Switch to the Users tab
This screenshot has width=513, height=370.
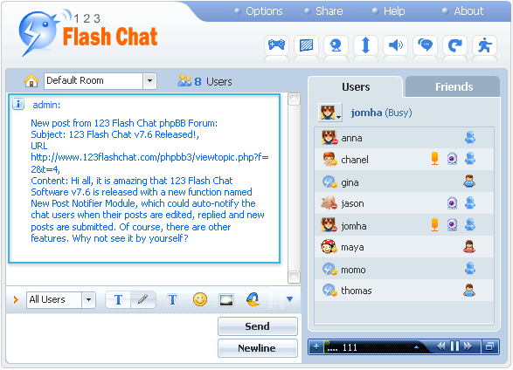356,87
